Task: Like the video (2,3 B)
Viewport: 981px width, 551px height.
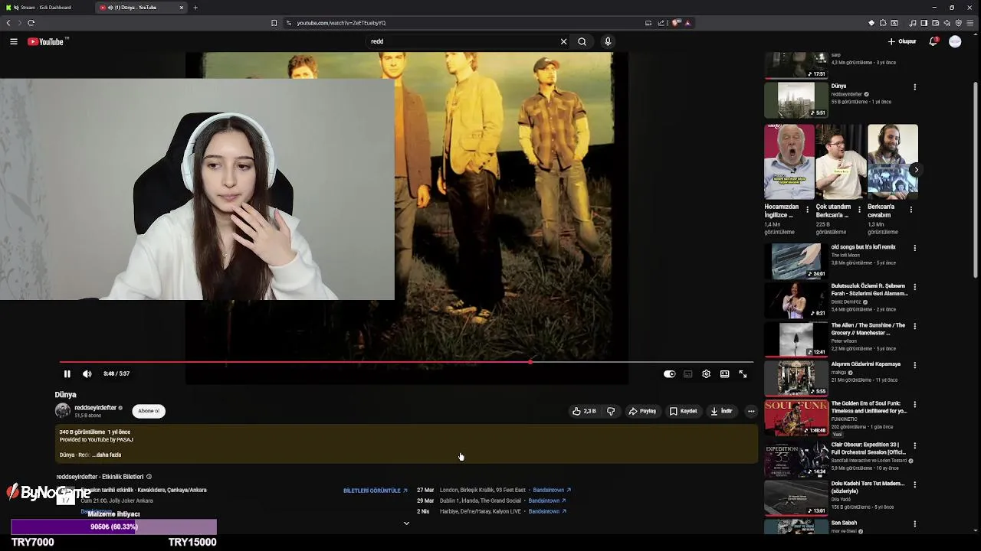Action: [584, 411]
